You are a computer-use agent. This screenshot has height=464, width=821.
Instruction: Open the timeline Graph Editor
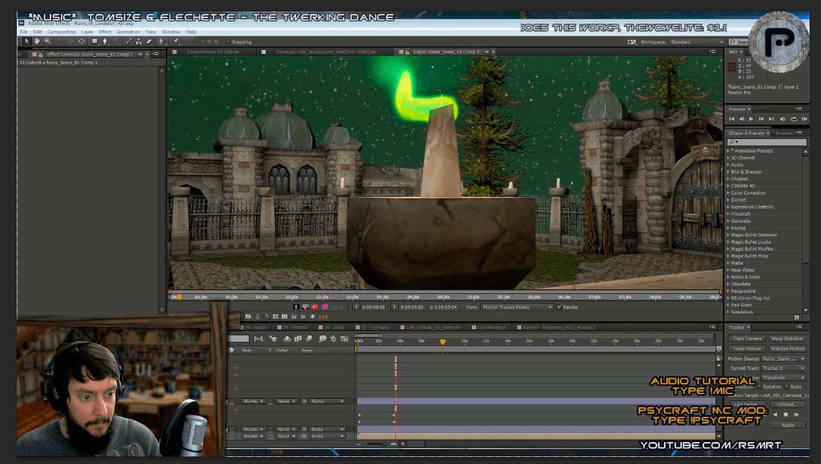(x=344, y=339)
